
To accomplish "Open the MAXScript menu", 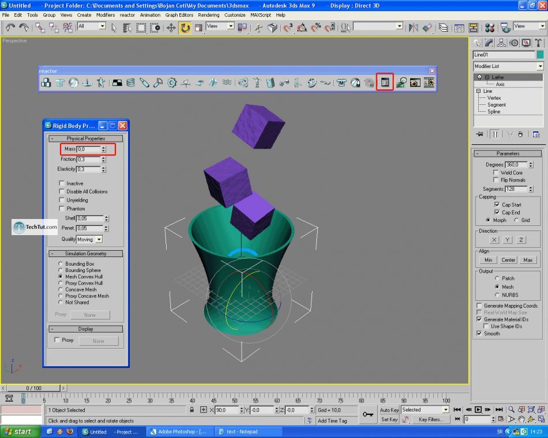I will (261, 15).
